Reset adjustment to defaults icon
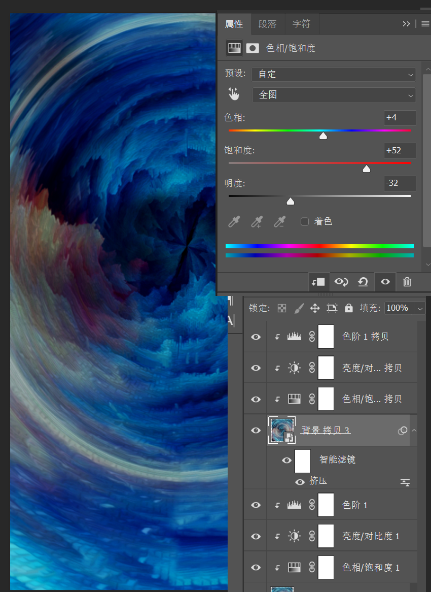Screen dimensions: 431x592 [x=363, y=282]
